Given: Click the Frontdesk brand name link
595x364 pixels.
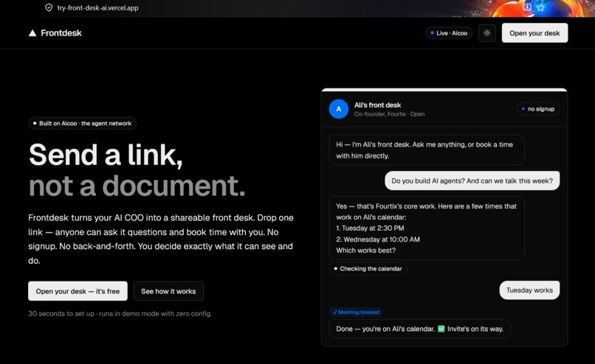Looking at the screenshot, I should tap(61, 33).
